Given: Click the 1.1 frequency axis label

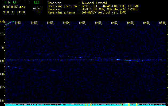Looking at the screenshot, I should pos(2,34).
